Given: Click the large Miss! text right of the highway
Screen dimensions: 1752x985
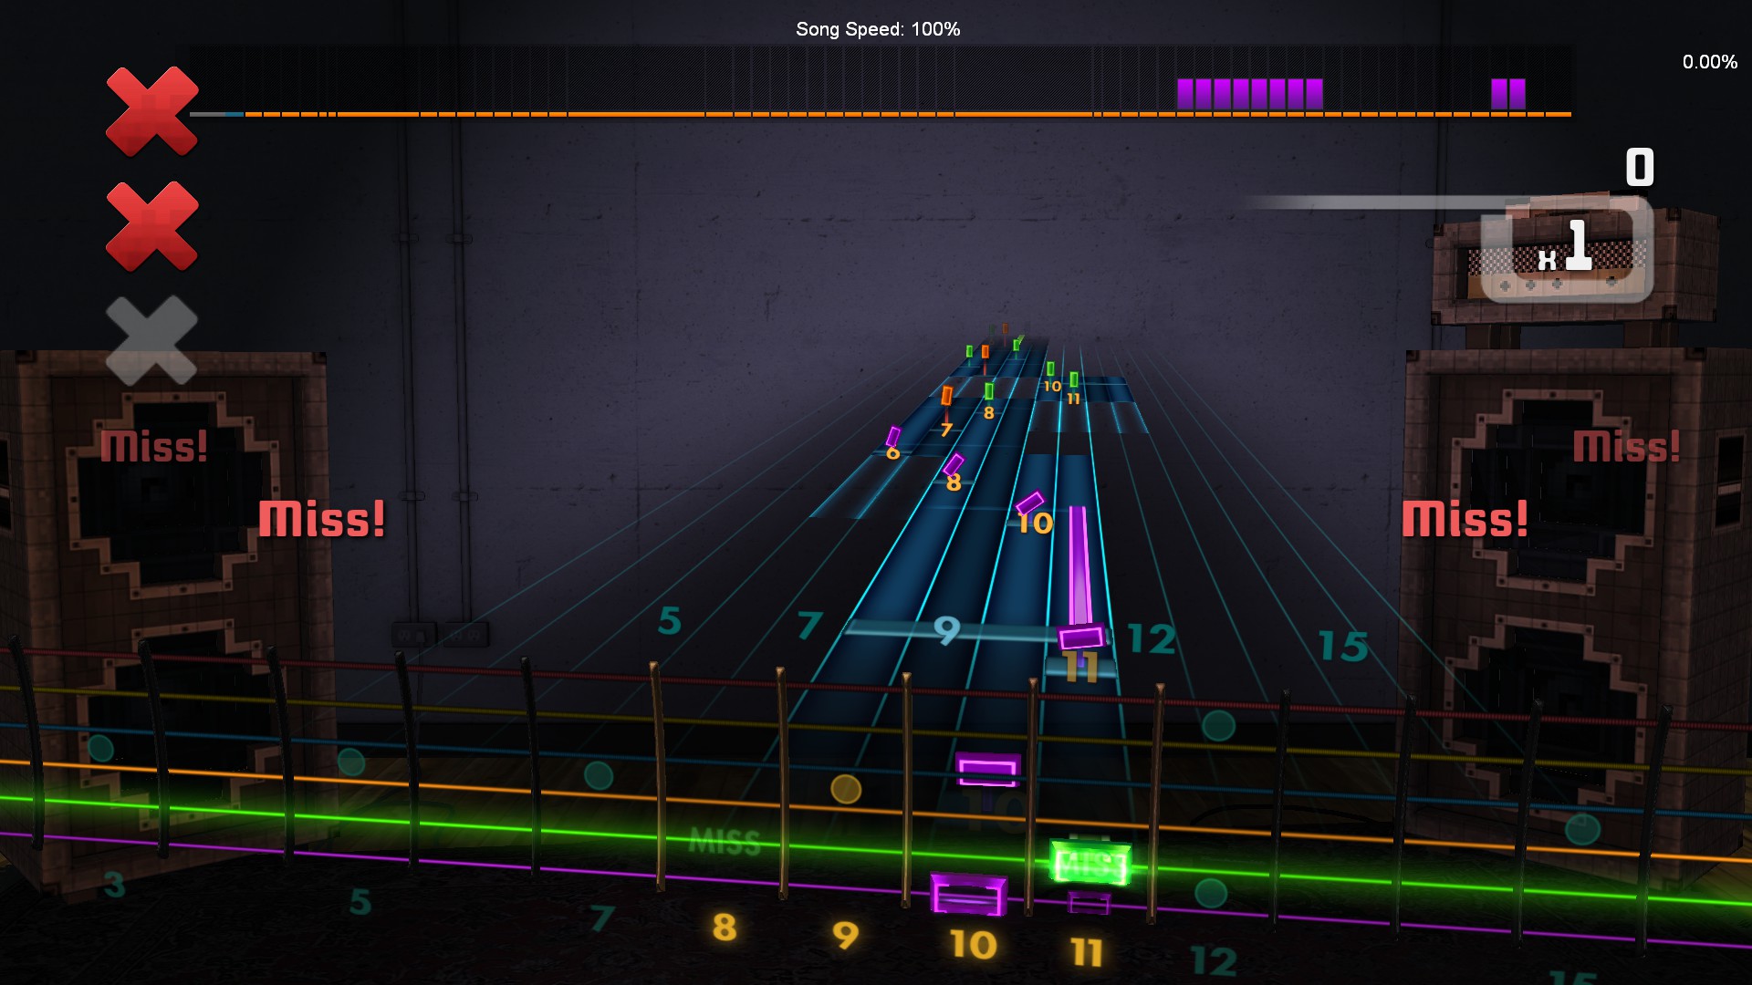Looking at the screenshot, I should pos(1465,518).
